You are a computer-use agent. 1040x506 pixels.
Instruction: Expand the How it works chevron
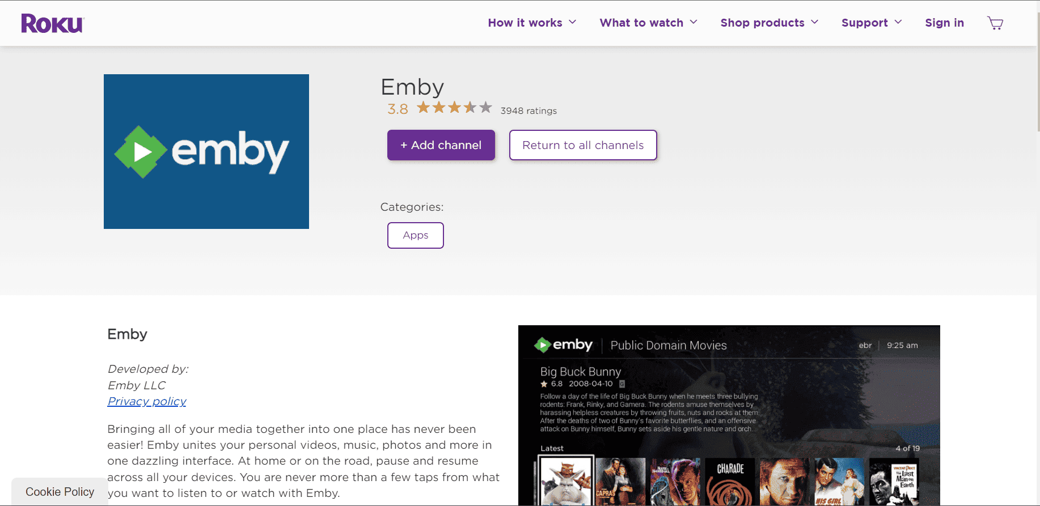573,22
